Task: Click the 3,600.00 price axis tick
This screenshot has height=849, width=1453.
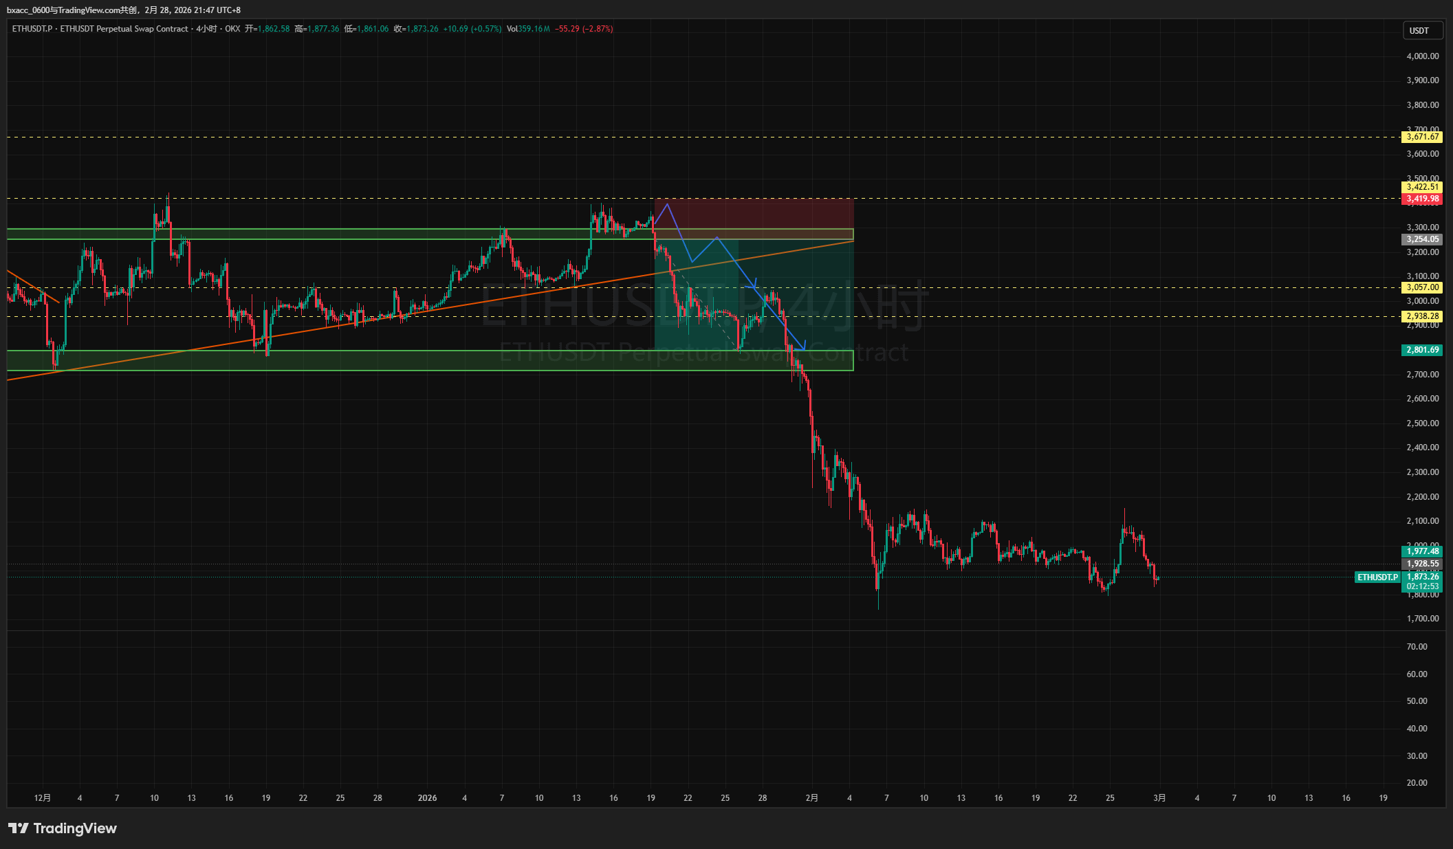Action: click(x=1422, y=154)
